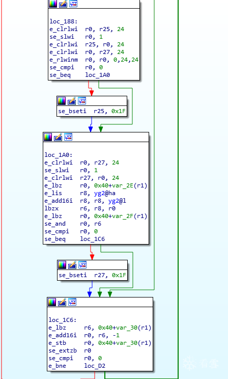Select e_clrlwi r0, r27, 24 in loc_188 block
The image size is (228, 379).
87,52
